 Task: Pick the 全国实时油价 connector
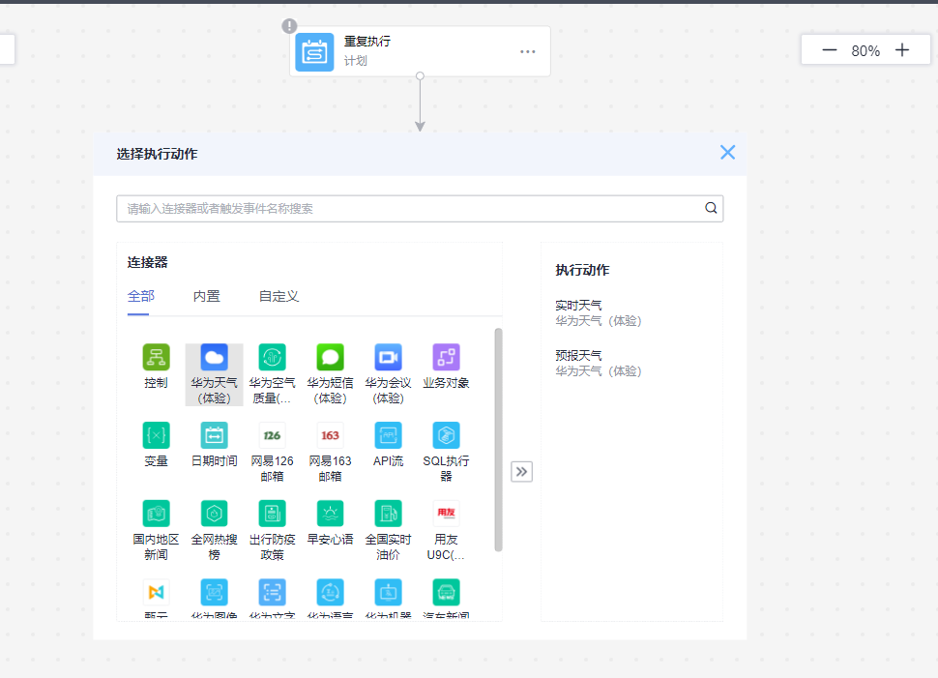388,531
